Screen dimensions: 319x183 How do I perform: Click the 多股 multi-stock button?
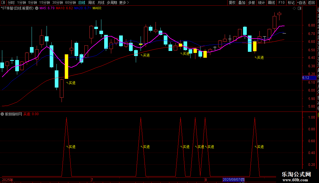point(252,3)
